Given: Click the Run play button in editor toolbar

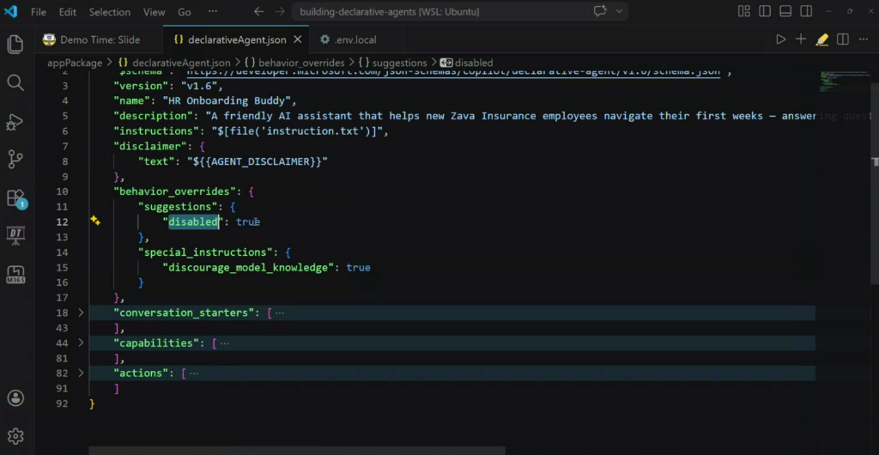Looking at the screenshot, I should point(780,39).
